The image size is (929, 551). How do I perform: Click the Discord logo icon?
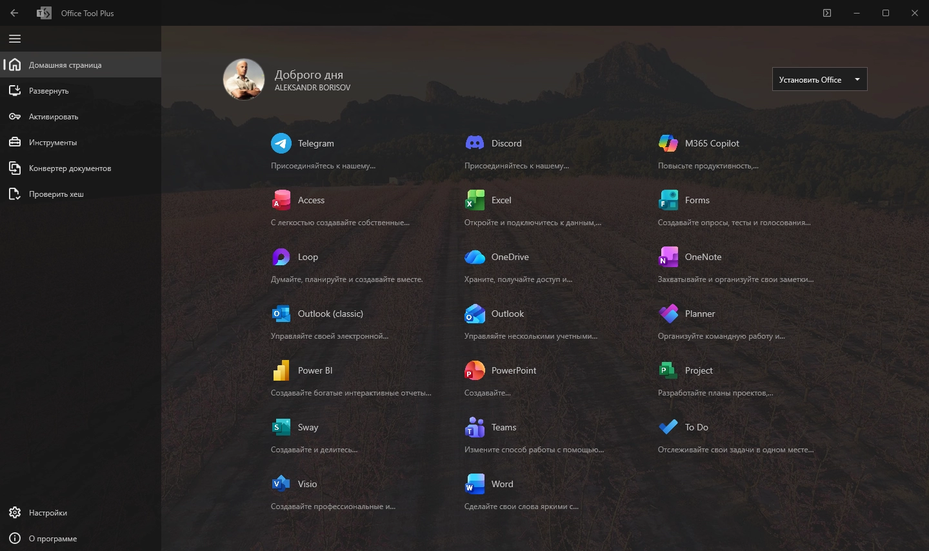point(475,143)
